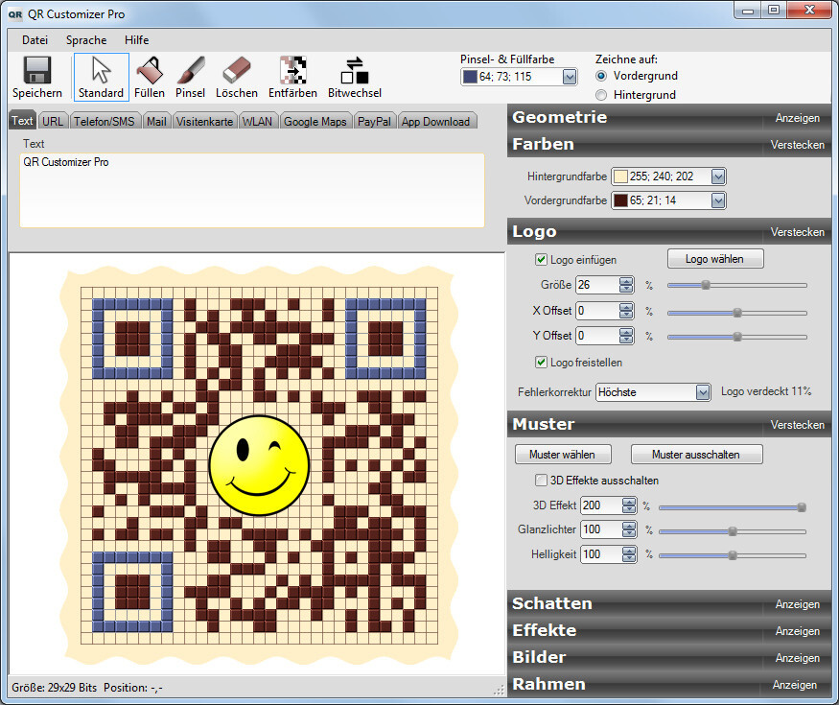Screen dimensions: 839x705
Task: Switch to the Google Maps tab
Action: click(x=315, y=122)
